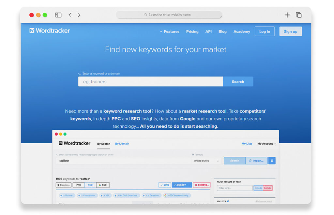Switch to the By Domain tab
The image size is (334, 215).
[x=122, y=144]
